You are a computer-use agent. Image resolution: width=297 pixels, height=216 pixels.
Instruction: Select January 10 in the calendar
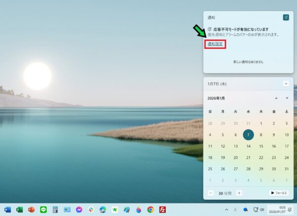click(x=287, y=135)
